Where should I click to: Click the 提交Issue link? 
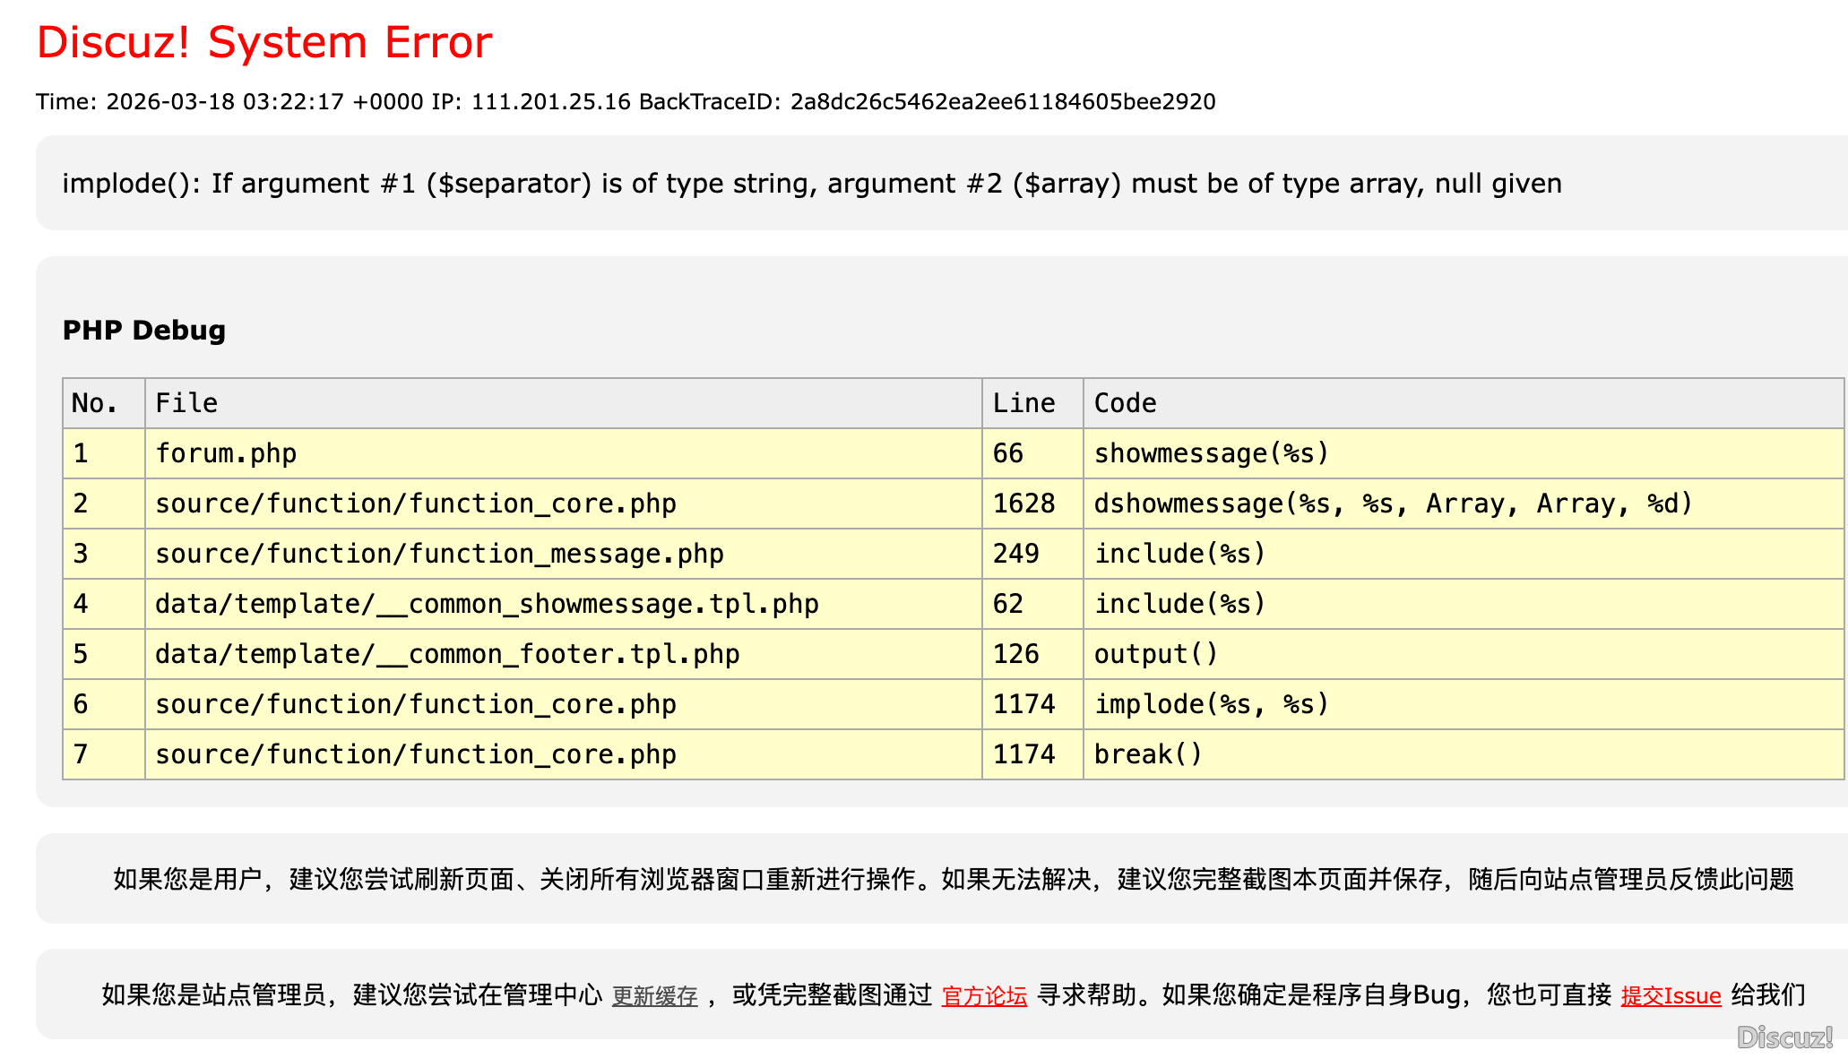tap(1671, 995)
